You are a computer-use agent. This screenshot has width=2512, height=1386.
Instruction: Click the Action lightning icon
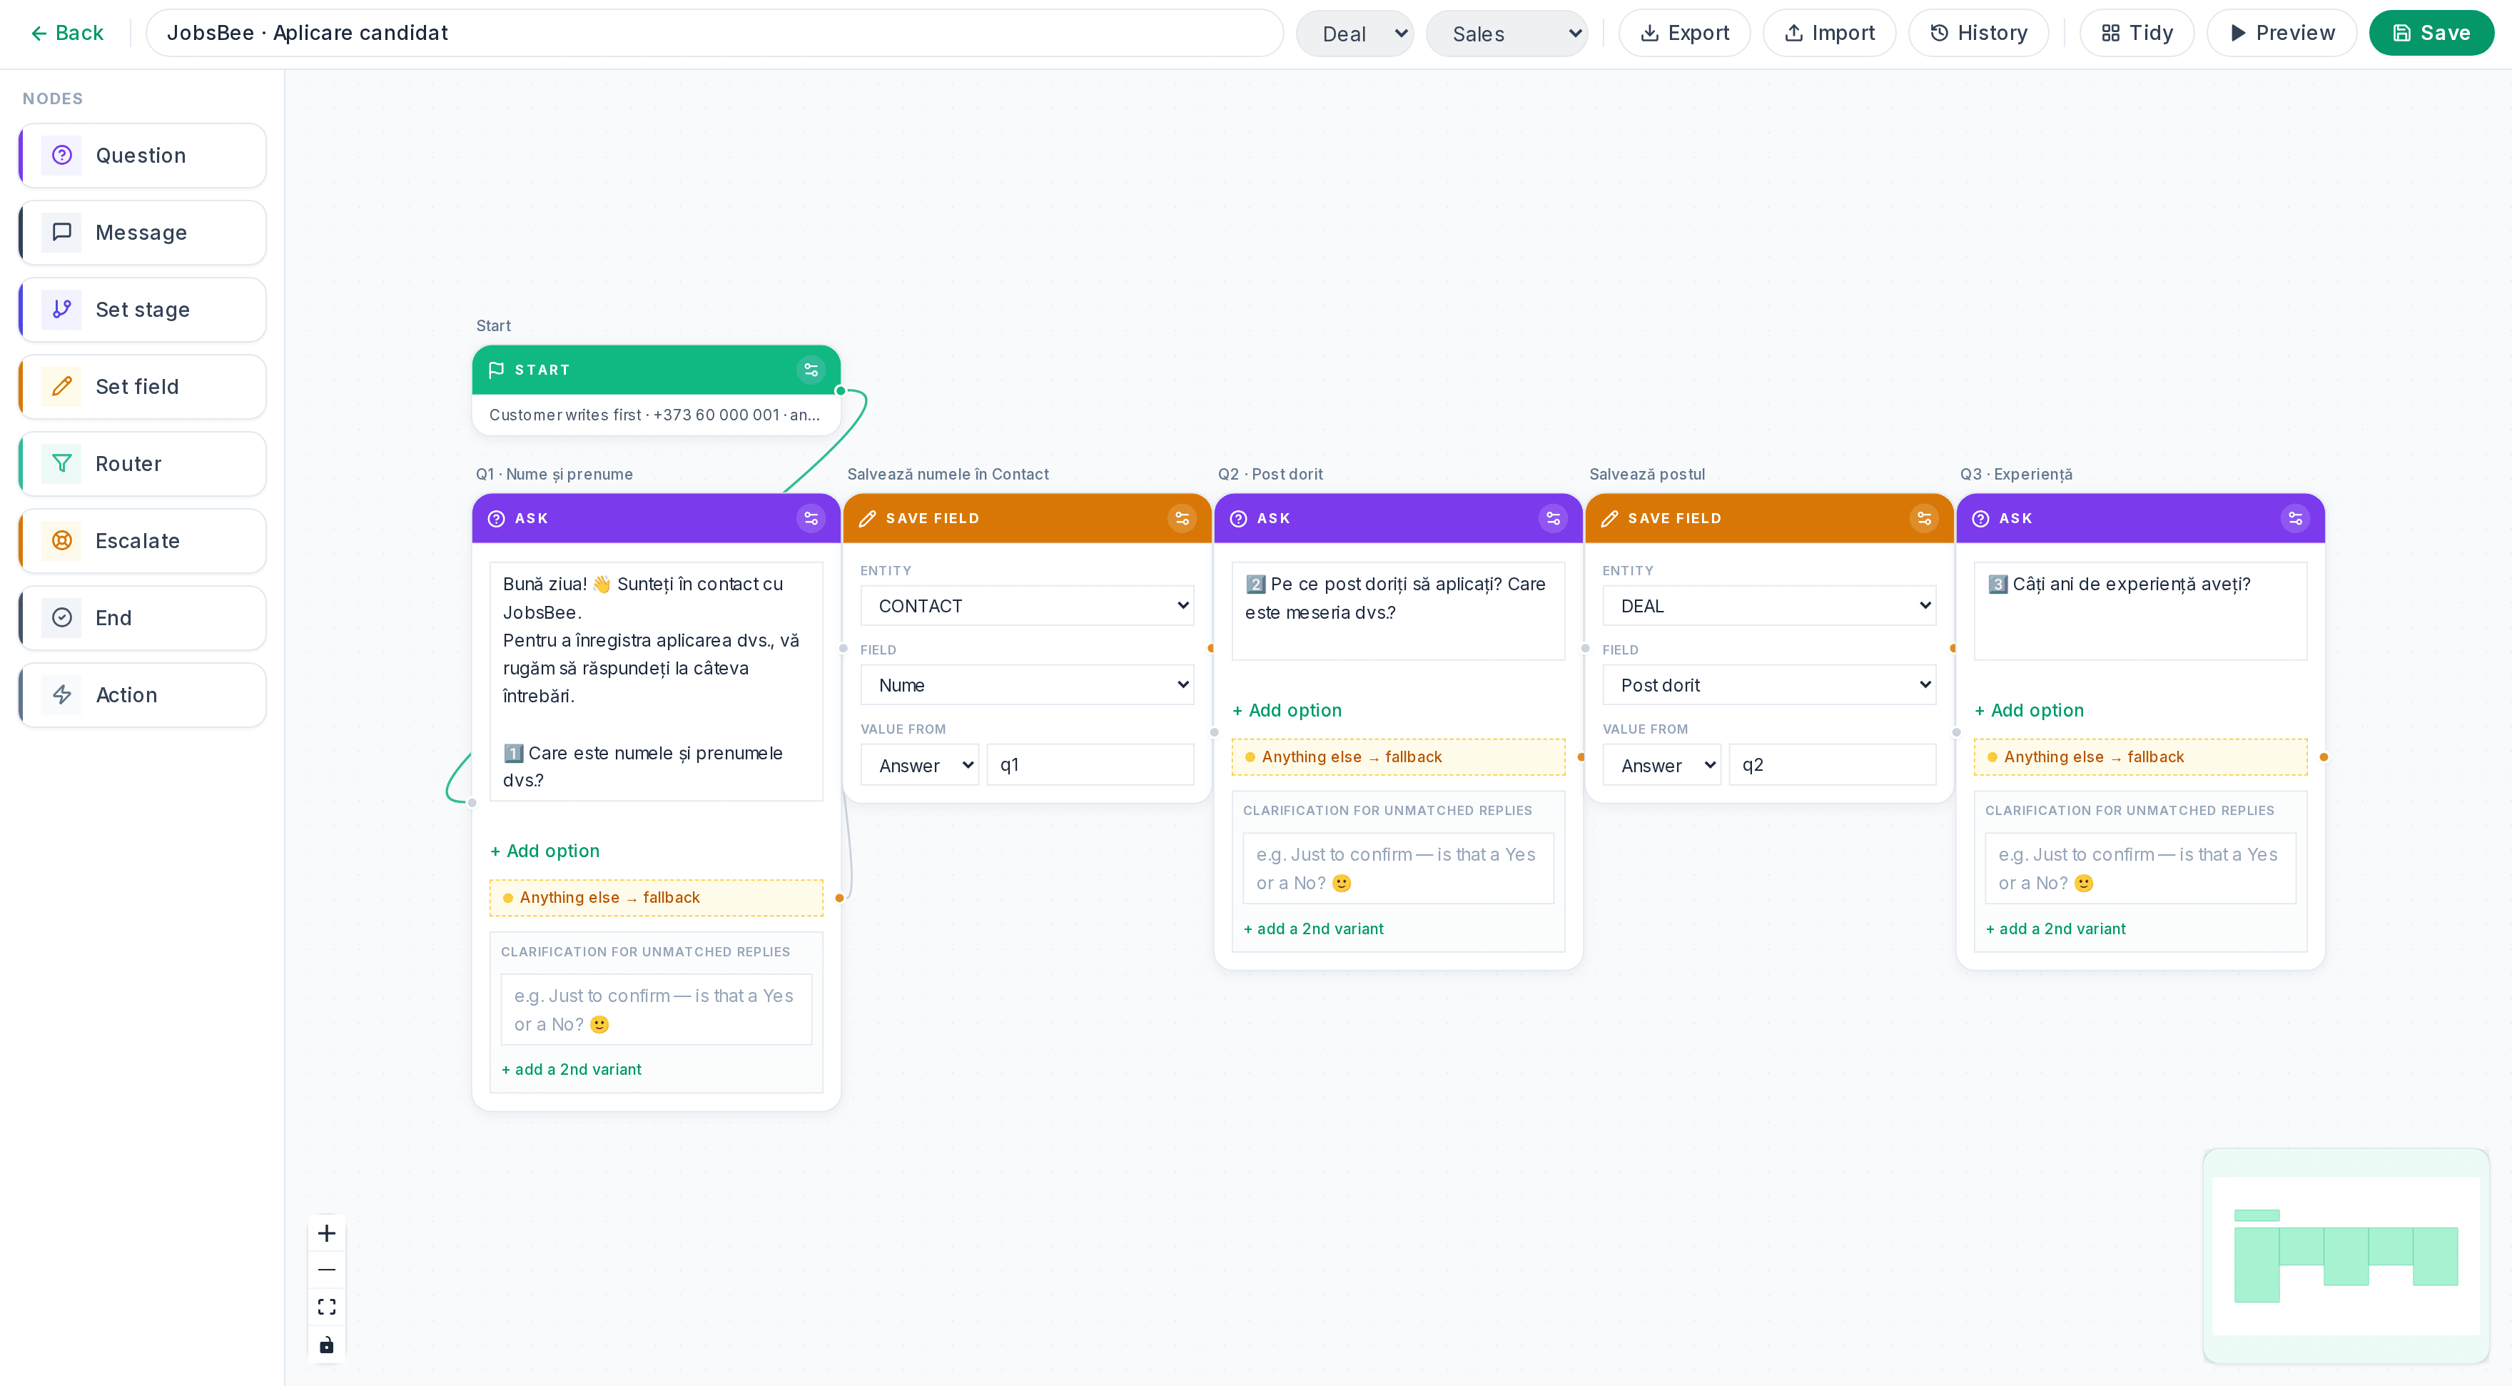point(61,694)
